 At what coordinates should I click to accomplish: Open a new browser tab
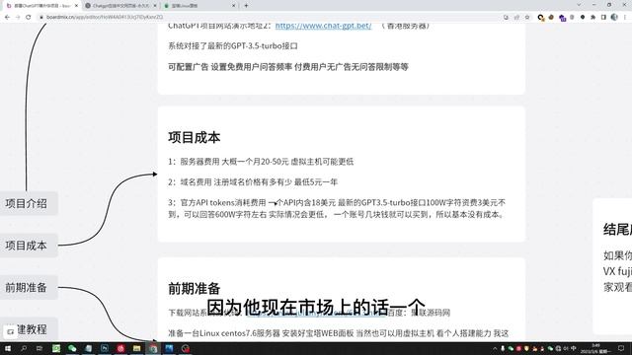click(246, 6)
